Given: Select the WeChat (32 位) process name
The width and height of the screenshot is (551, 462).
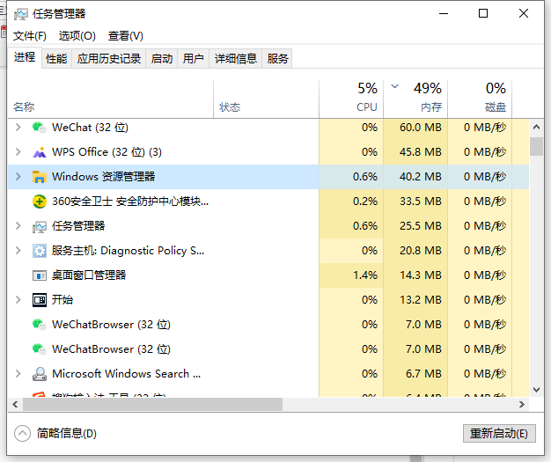Looking at the screenshot, I should coord(90,128).
